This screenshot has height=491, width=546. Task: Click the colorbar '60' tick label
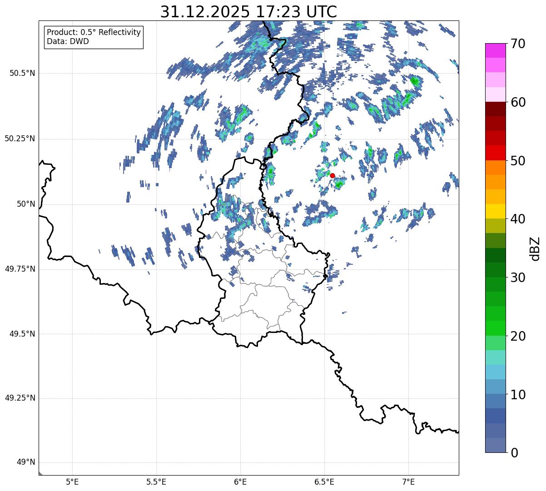pyautogui.click(x=518, y=102)
